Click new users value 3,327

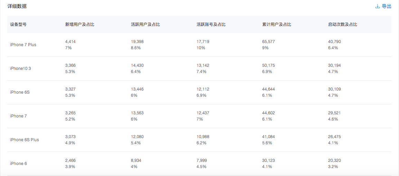(x=70, y=89)
